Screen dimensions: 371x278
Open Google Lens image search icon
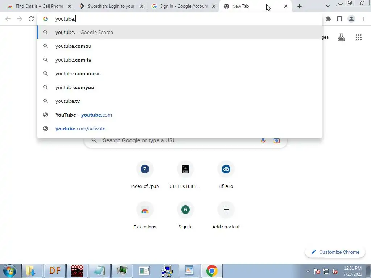point(276,140)
